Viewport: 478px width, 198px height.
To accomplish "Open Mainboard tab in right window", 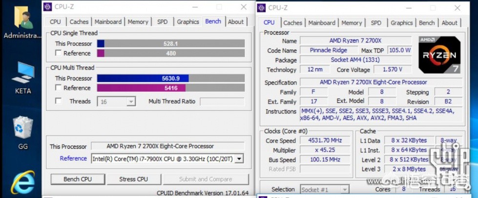I will [x=322, y=23].
